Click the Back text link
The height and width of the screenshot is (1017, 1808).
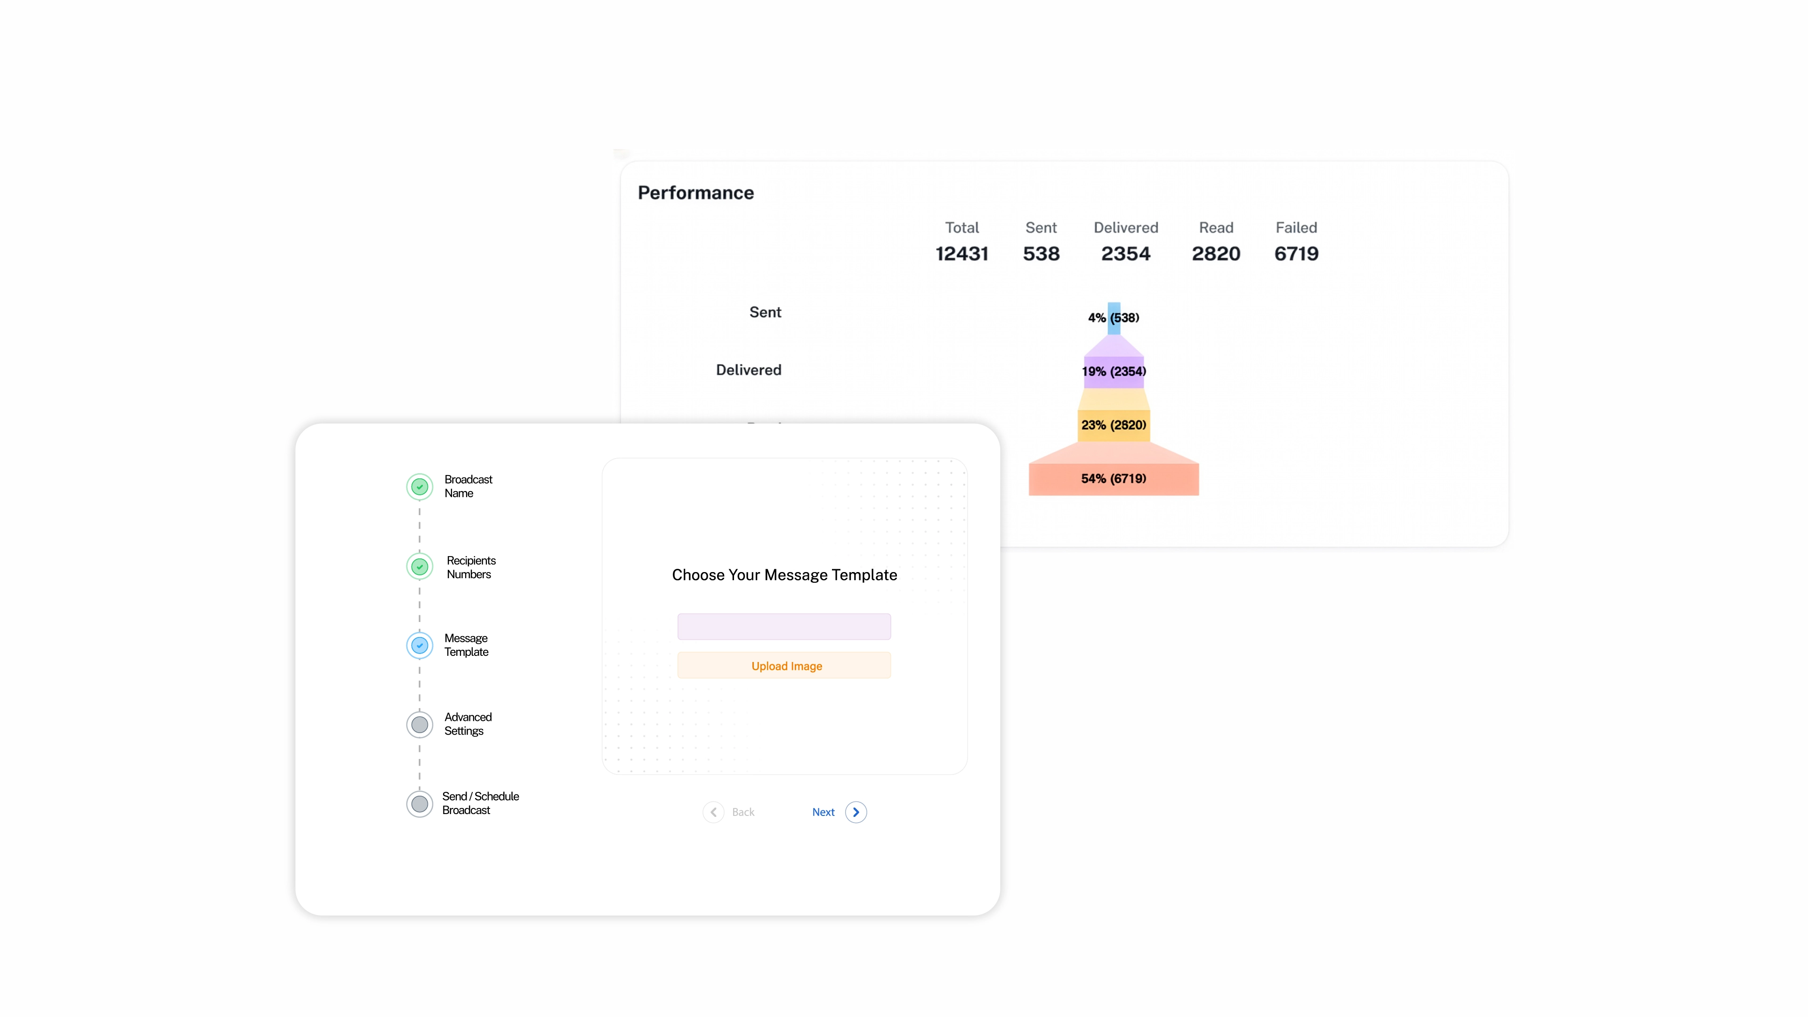(x=743, y=812)
